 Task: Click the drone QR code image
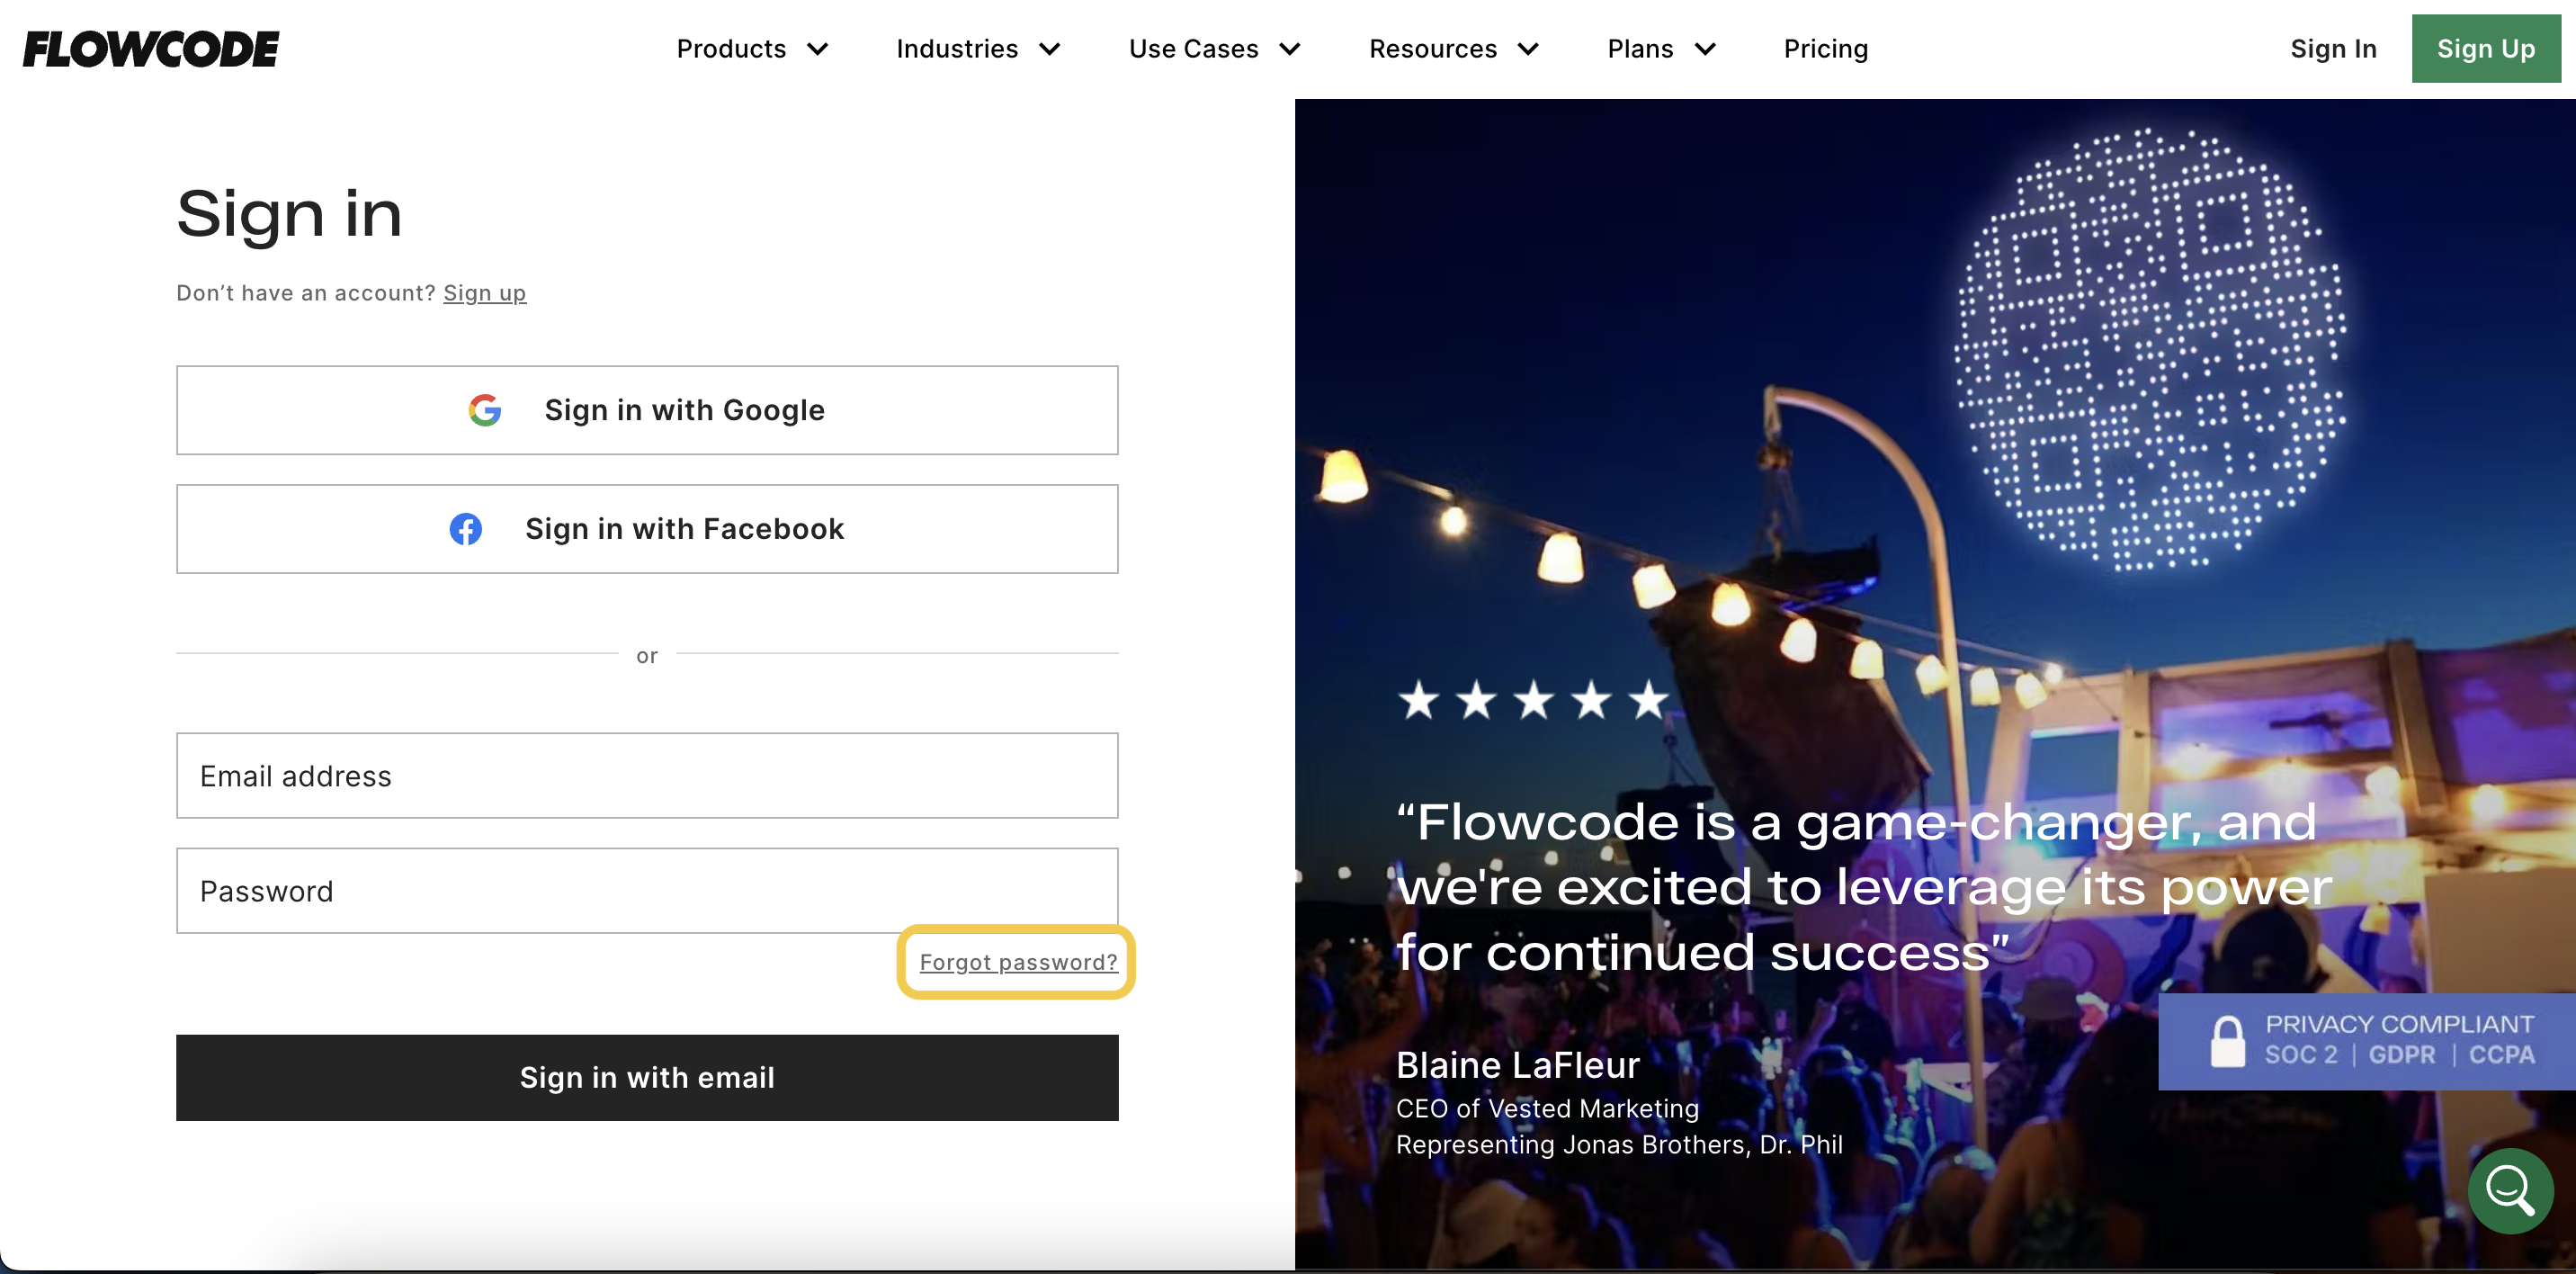click(x=2150, y=350)
